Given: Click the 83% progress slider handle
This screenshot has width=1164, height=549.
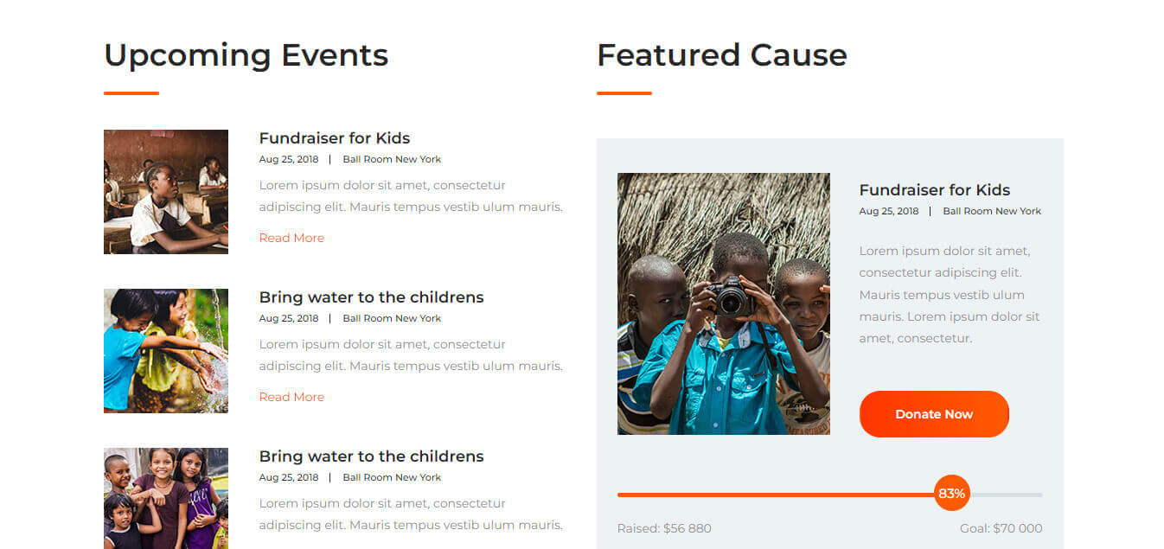Looking at the screenshot, I should tap(951, 494).
